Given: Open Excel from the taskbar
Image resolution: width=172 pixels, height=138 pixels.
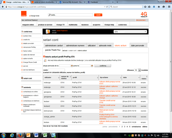Looking at the screenshot, I should [x=45, y=135].
